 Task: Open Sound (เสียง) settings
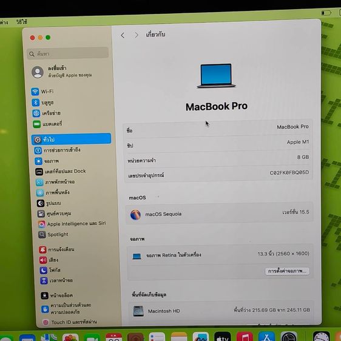coord(49,260)
